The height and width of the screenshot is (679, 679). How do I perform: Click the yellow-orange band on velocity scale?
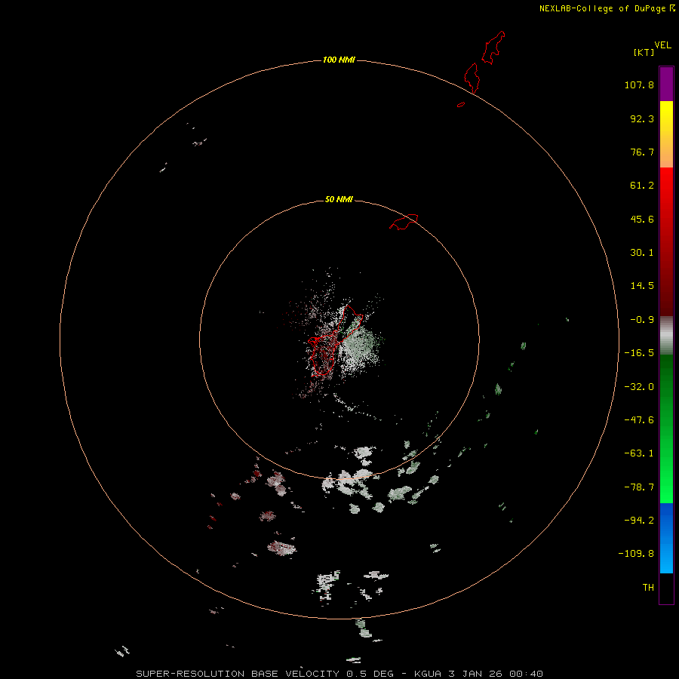coord(666,134)
